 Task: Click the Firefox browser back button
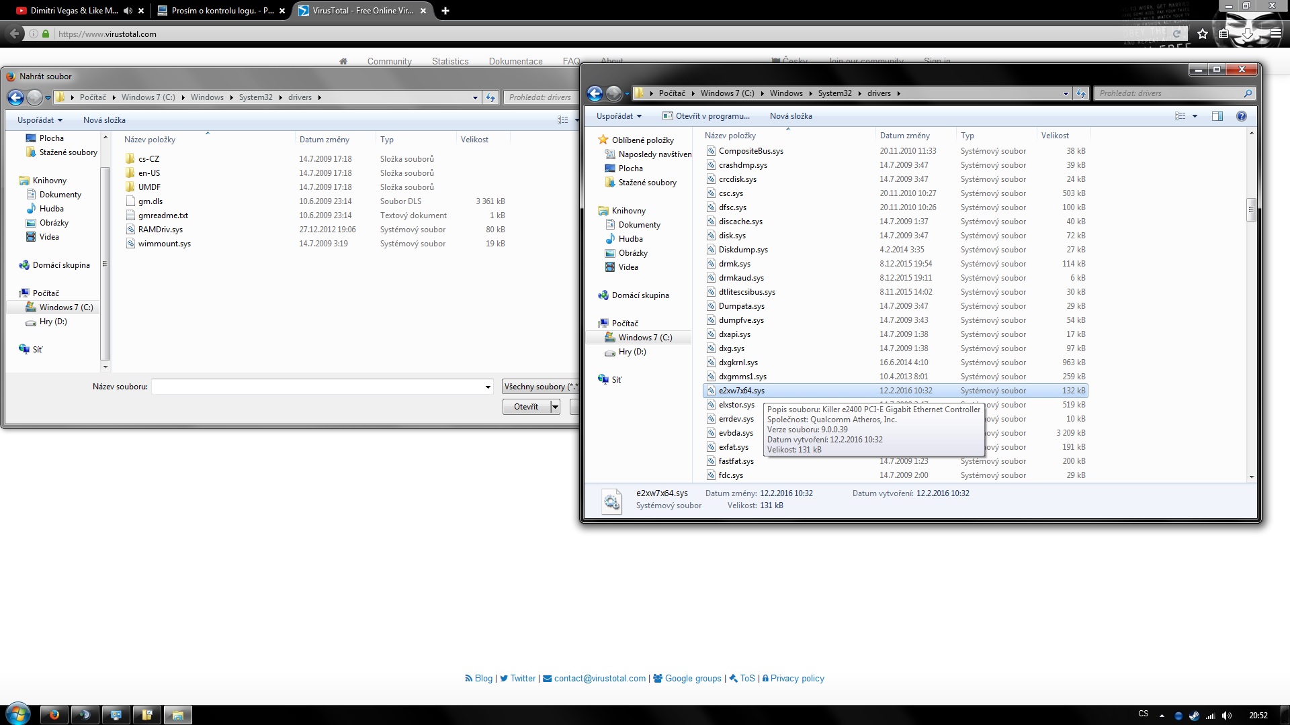click(x=14, y=34)
